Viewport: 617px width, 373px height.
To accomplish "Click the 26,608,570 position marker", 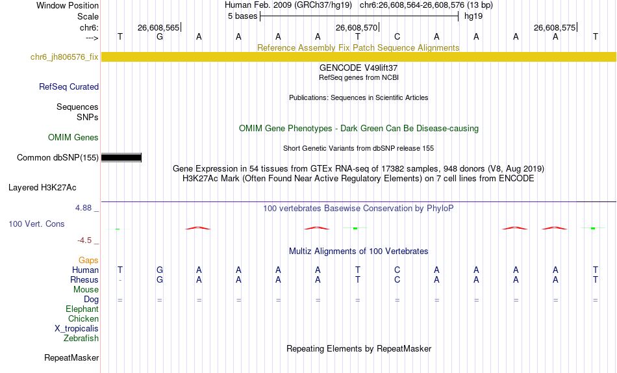I will coord(357,27).
